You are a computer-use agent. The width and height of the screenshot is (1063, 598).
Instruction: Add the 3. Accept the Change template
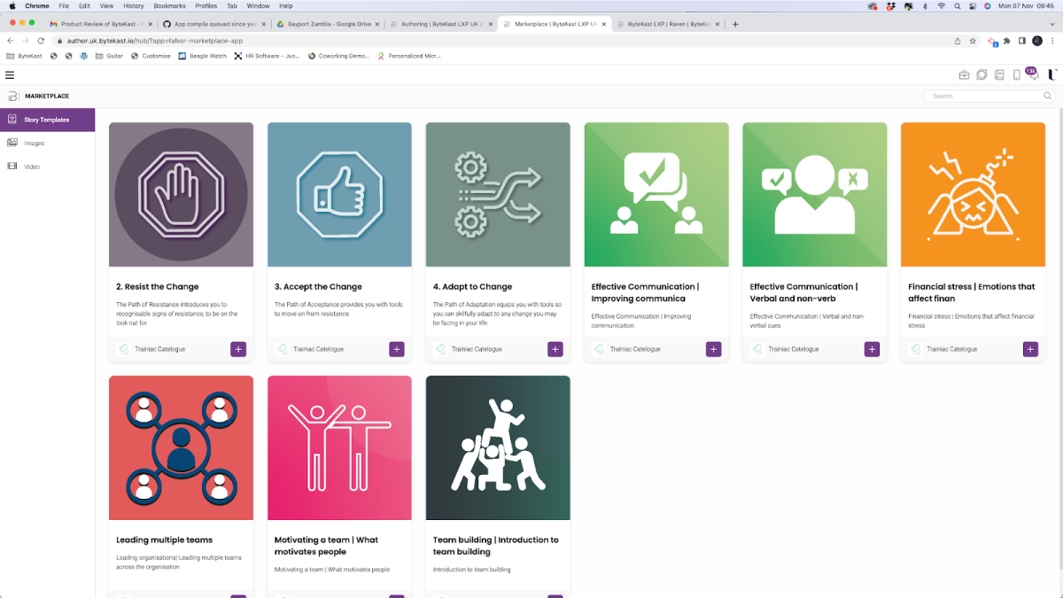click(x=397, y=349)
